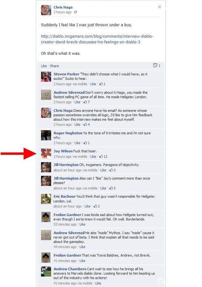Viewport: 202px width, 287px height.
Task: Click the comment count icon beside Share
Action: coord(157,66)
